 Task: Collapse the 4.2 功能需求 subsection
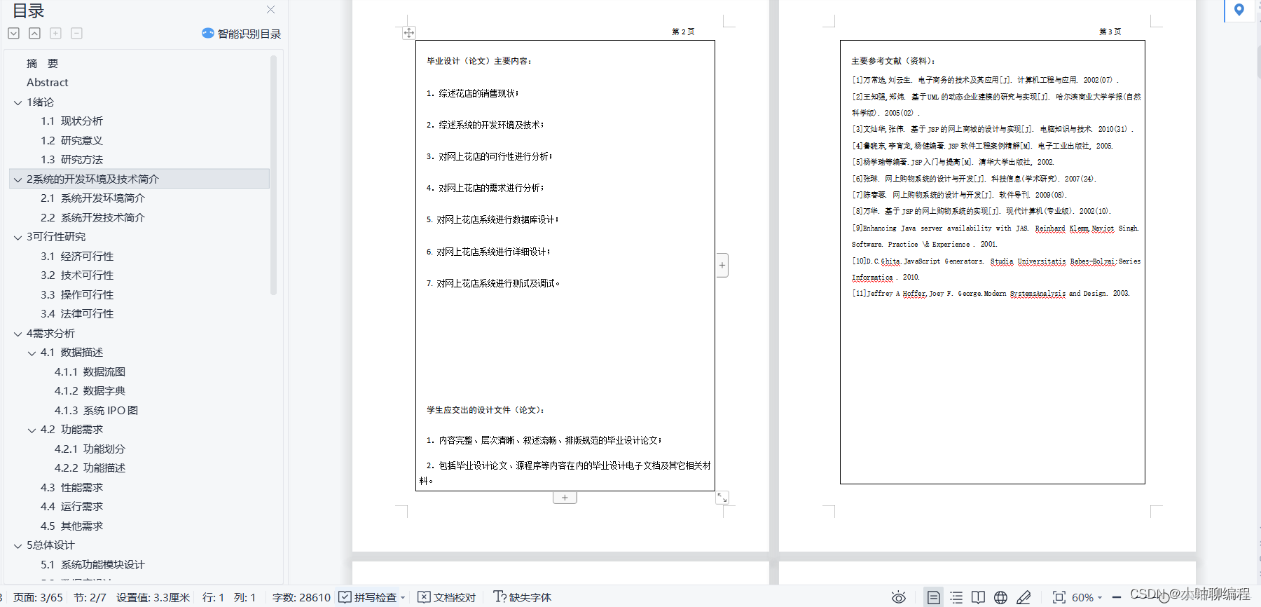[x=32, y=430]
